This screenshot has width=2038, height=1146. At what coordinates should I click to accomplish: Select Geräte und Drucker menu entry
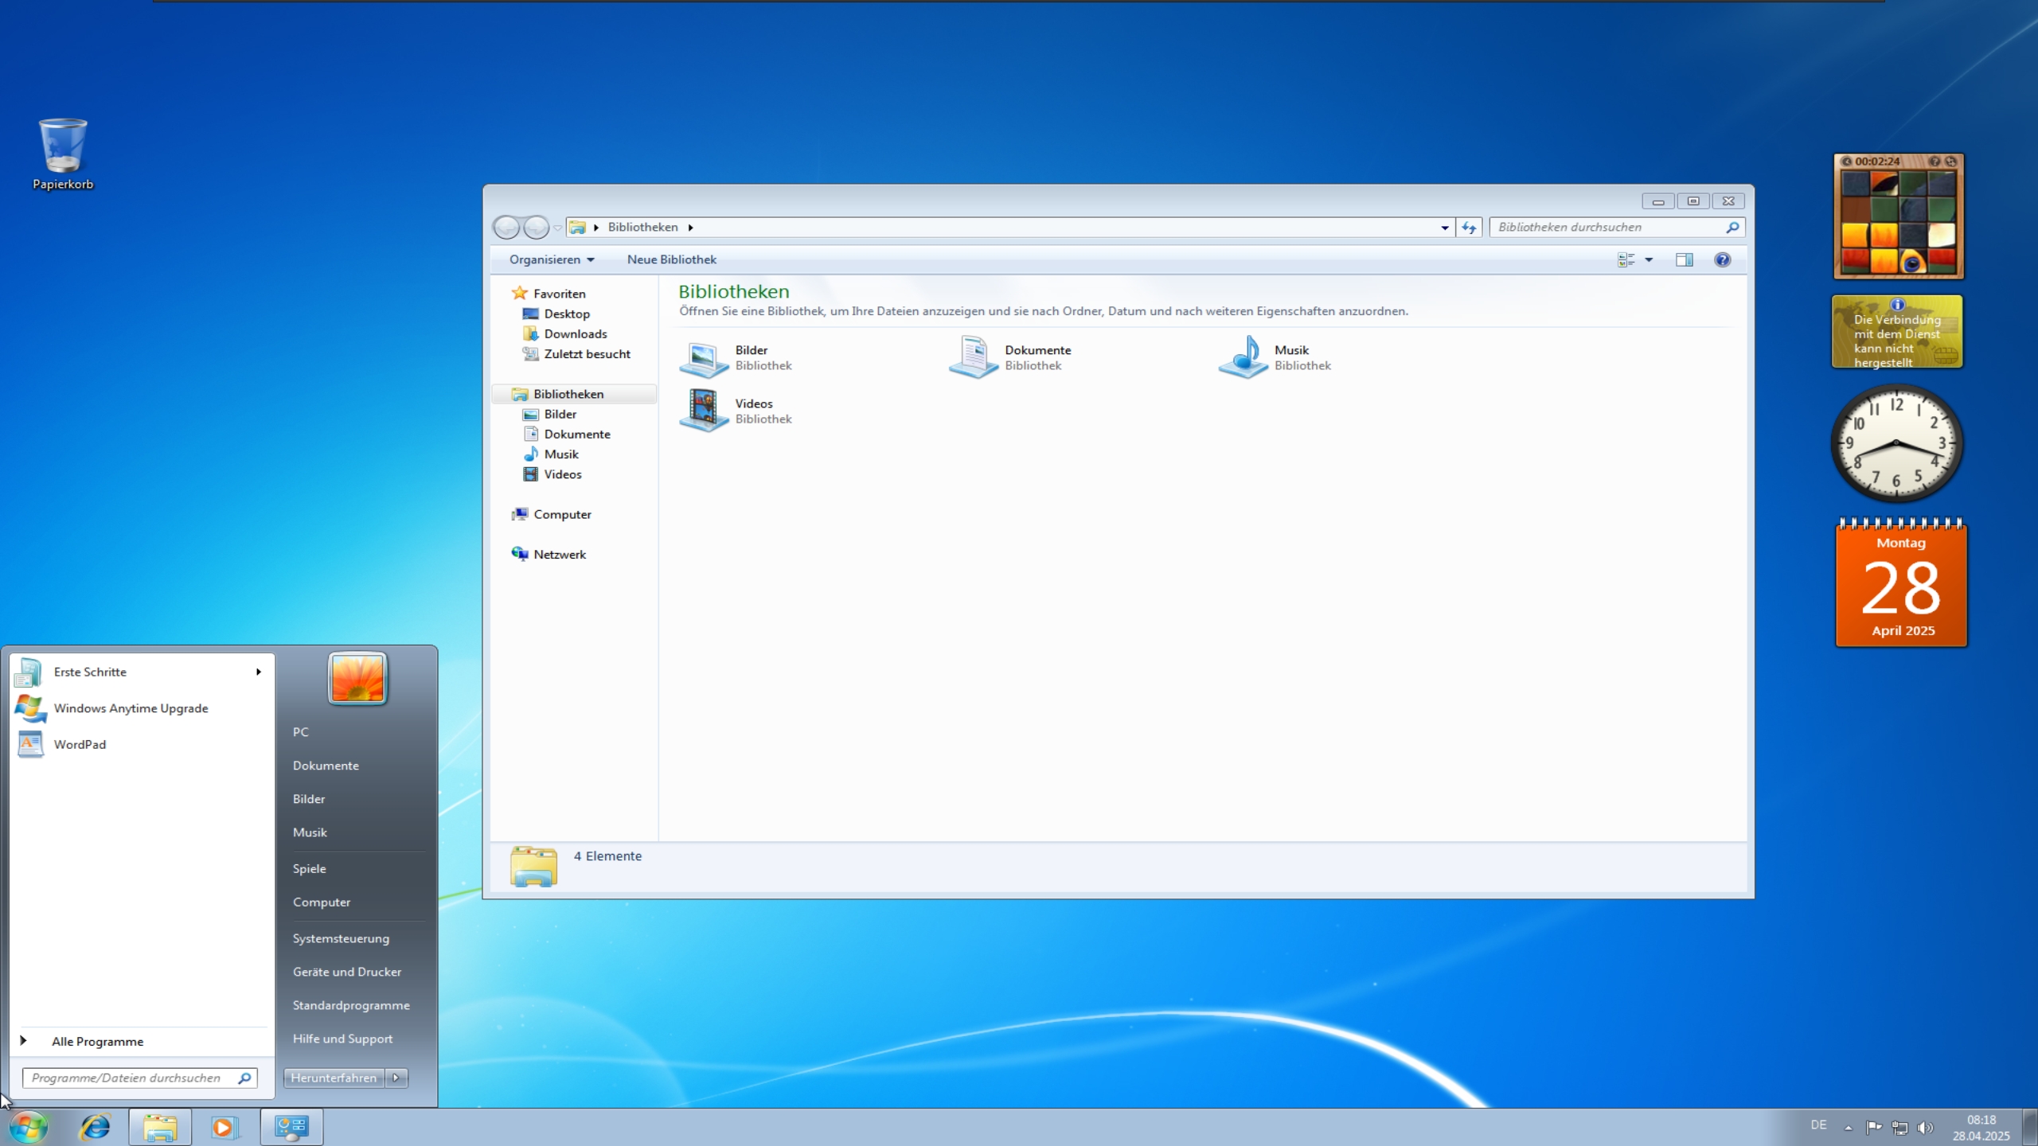(x=346, y=972)
